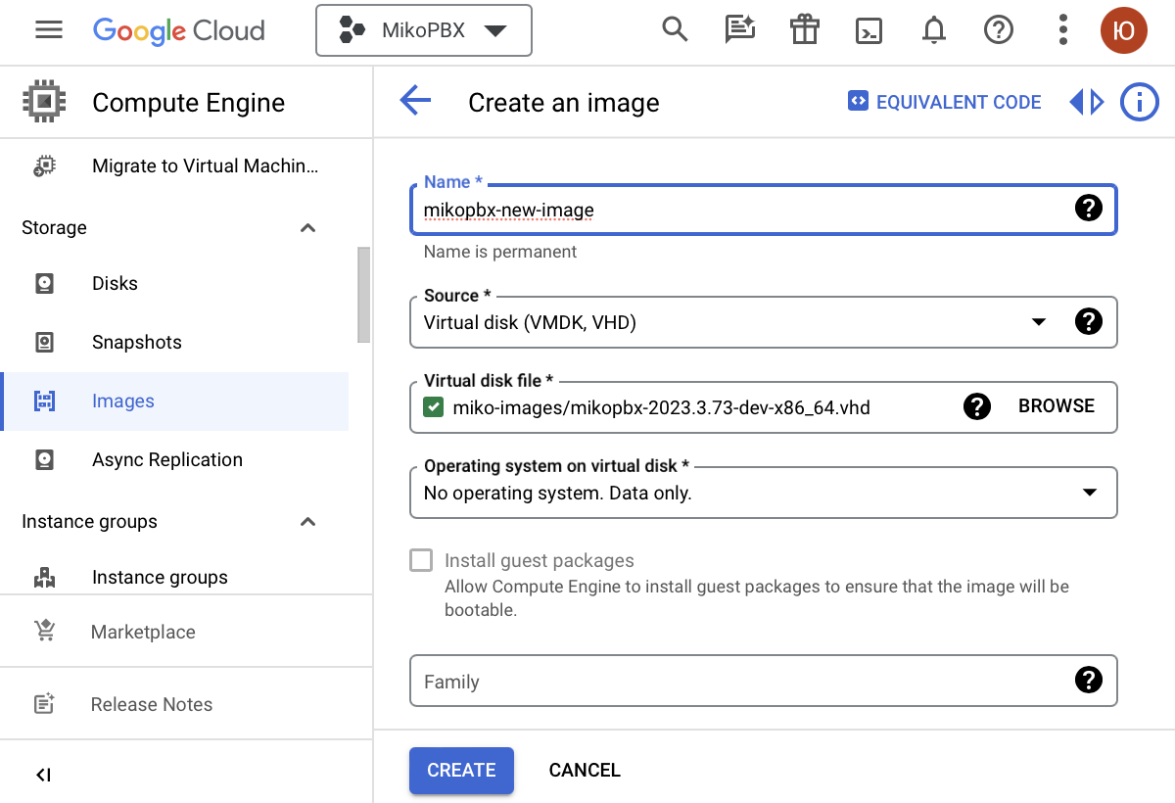The width and height of the screenshot is (1175, 803).
Task: Select Snapshots in the sidebar
Action: coord(137,343)
